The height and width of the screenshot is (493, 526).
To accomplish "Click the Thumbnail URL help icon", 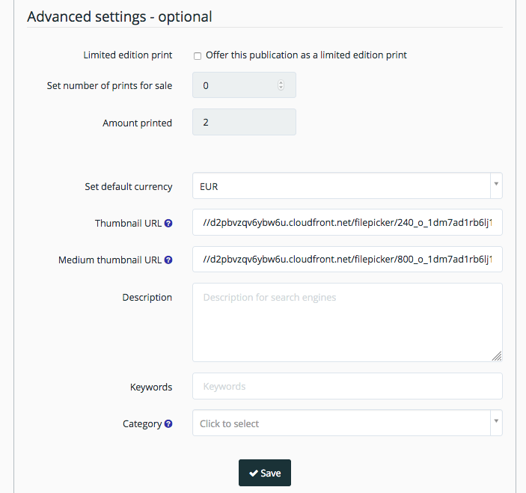I will (x=168, y=224).
